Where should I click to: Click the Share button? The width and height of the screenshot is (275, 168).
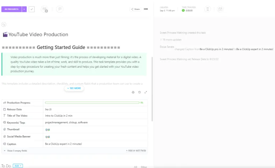point(136,9)
